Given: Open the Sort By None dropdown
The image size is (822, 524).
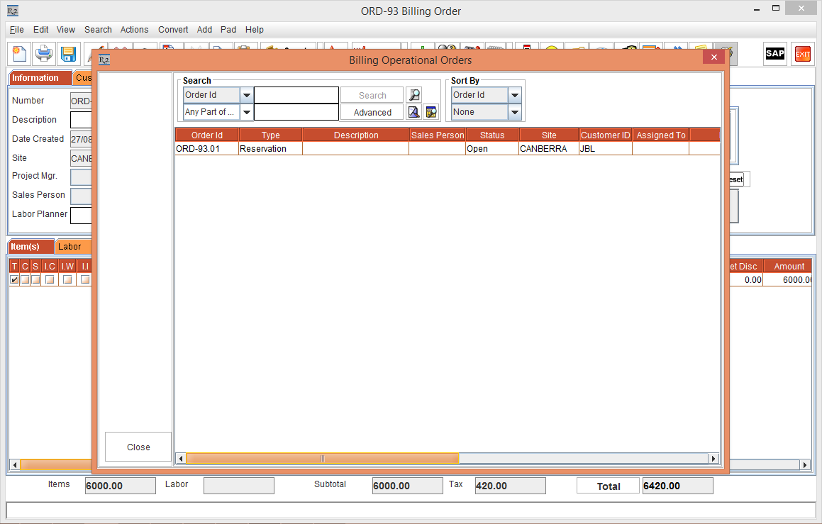Looking at the screenshot, I should 515,112.
